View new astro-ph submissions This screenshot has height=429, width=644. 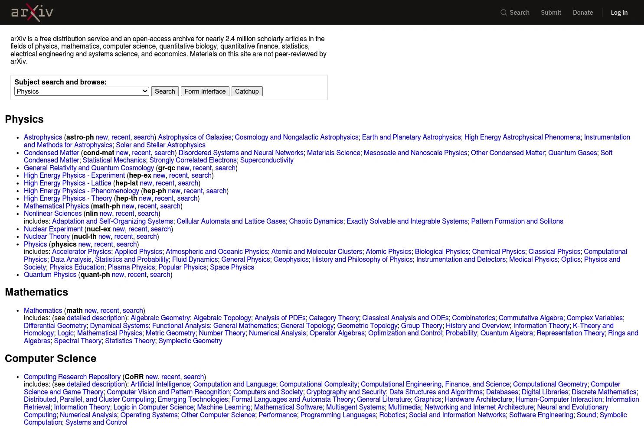(x=101, y=137)
